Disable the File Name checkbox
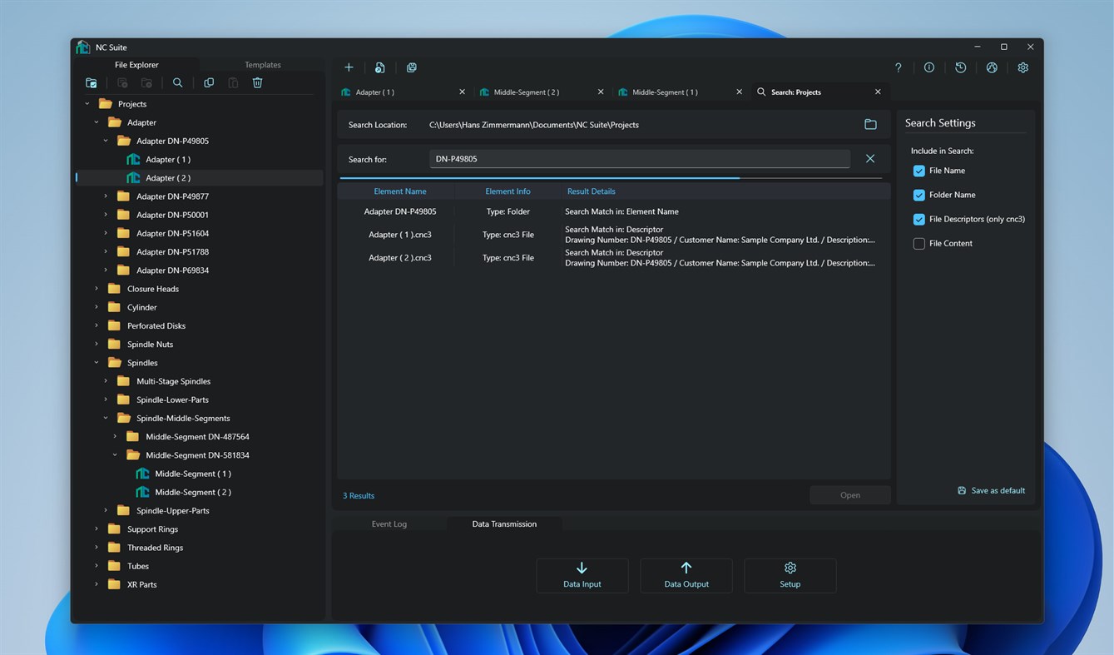 click(x=918, y=170)
